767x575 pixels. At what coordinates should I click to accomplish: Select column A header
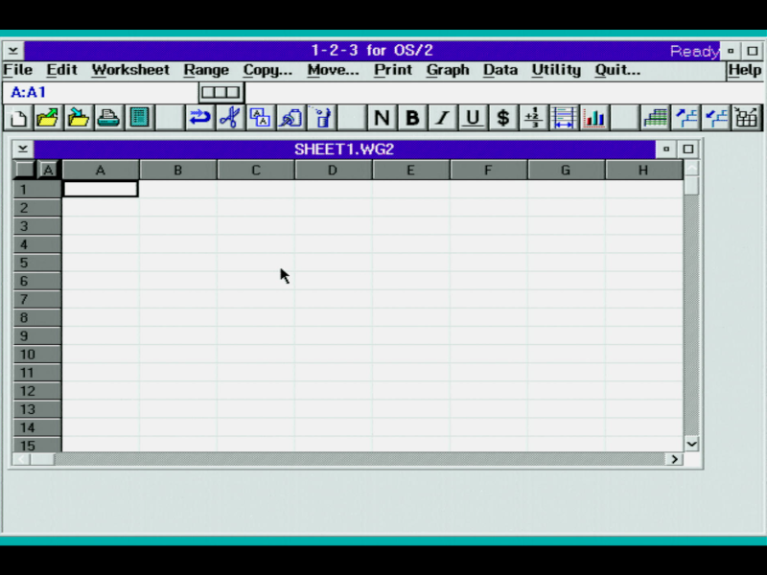pos(101,171)
